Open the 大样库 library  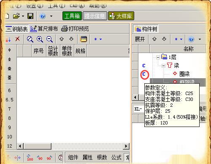pos(121,16)
